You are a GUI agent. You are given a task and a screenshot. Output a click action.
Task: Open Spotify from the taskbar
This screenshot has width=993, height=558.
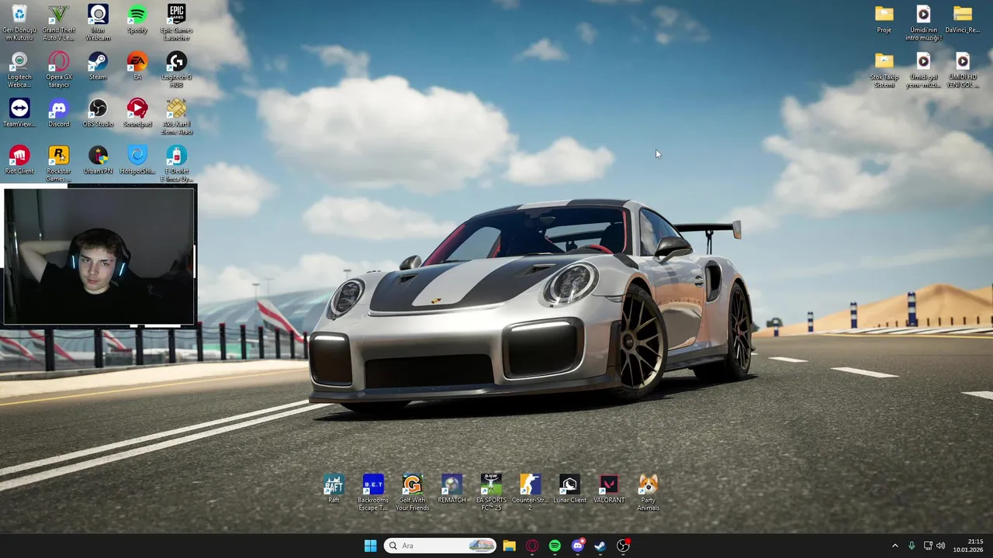coord(555,546)
